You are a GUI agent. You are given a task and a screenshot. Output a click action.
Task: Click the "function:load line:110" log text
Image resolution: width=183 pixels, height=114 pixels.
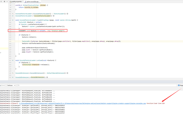point(155,103)
